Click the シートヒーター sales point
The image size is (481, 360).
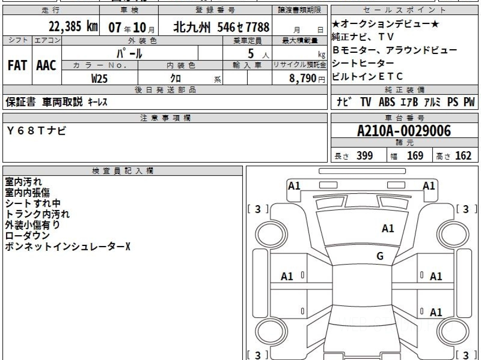(x=363, y=63)
